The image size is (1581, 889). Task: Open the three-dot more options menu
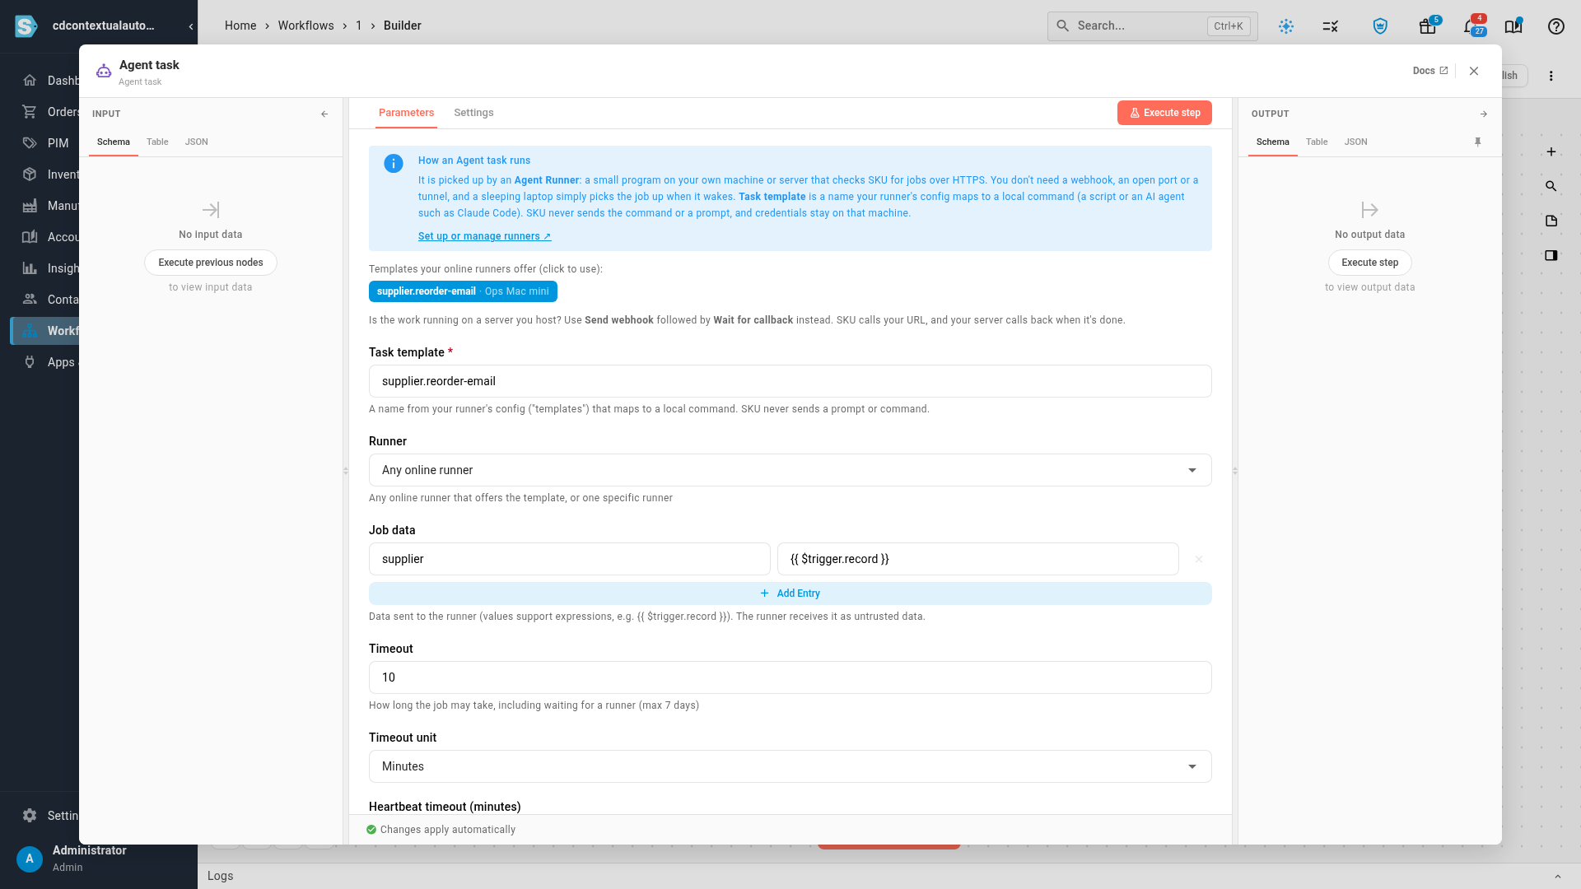click(x=1551, y=76)
